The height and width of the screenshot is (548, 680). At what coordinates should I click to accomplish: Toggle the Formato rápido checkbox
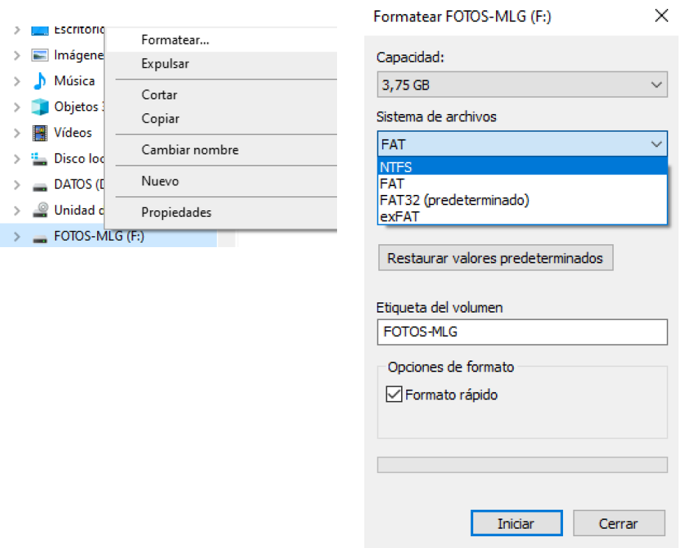coord(393,395)
